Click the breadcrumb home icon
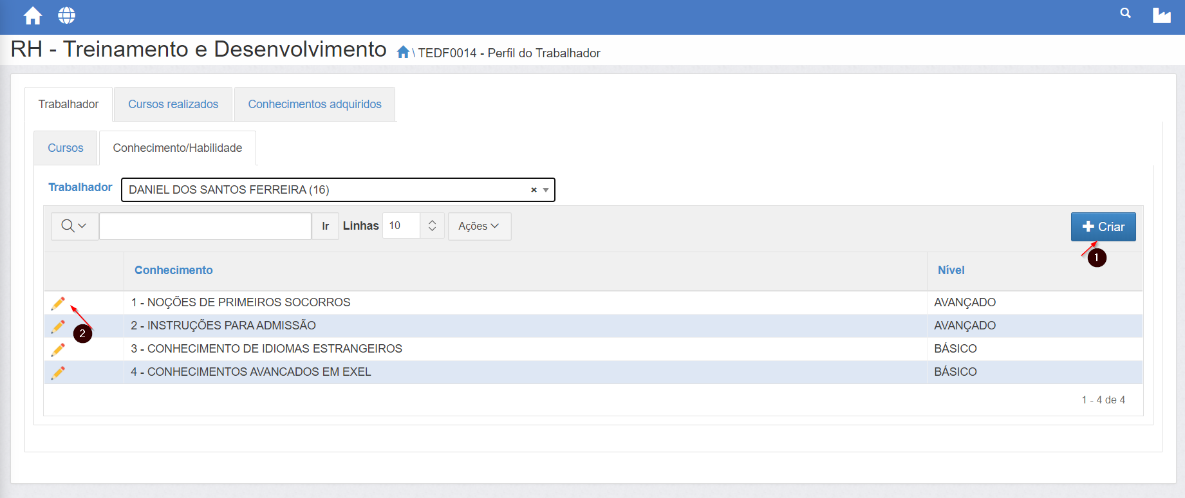This screenshot has width=1185, height=498. (x=403, y=52)
